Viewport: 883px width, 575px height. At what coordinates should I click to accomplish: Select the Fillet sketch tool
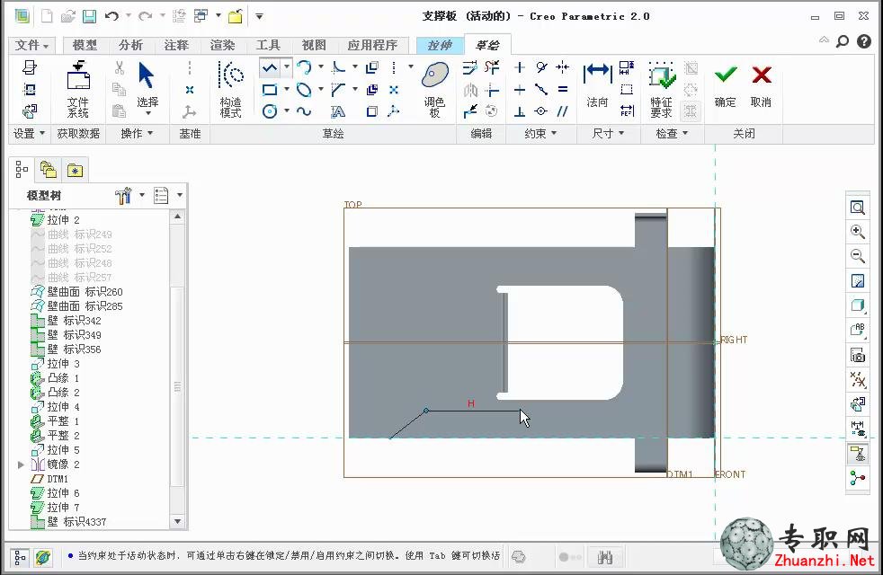pyautogui.click(x=338, y=68)
